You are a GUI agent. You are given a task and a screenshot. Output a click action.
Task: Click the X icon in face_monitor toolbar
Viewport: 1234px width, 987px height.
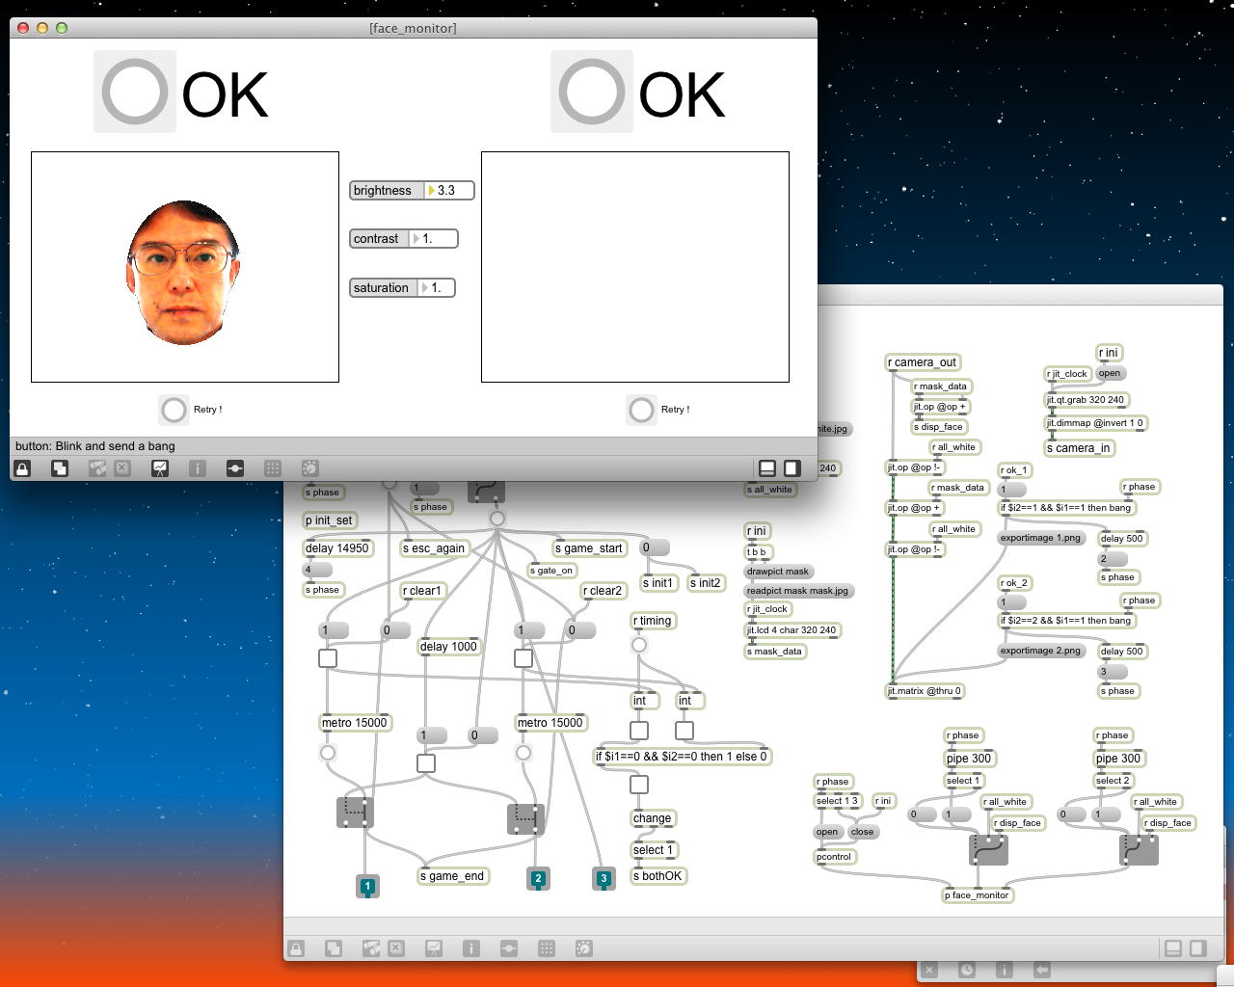pos(122,468)
